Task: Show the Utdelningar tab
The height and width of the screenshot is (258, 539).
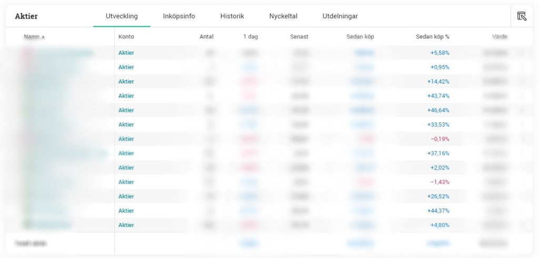Action: [340, 16]
